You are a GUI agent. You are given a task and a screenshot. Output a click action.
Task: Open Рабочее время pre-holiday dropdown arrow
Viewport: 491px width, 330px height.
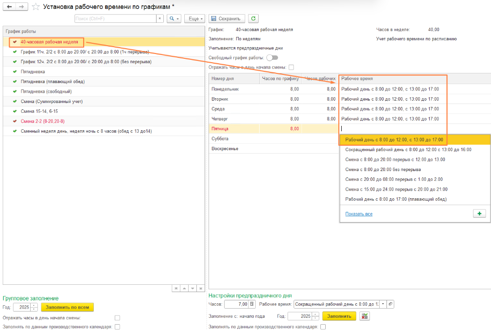point(383,304)
